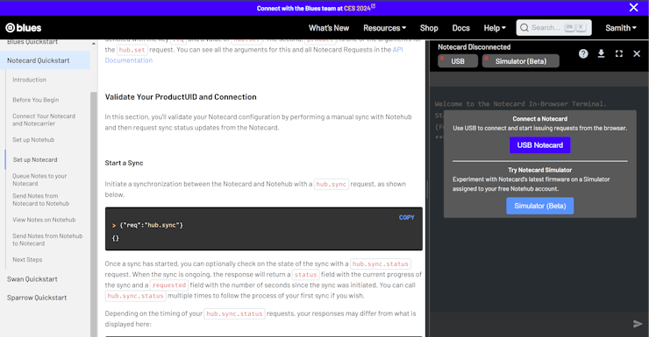Open Set up Notecard section
The width and height of the screenshot is (649, 337).
[x=35, y=160]
